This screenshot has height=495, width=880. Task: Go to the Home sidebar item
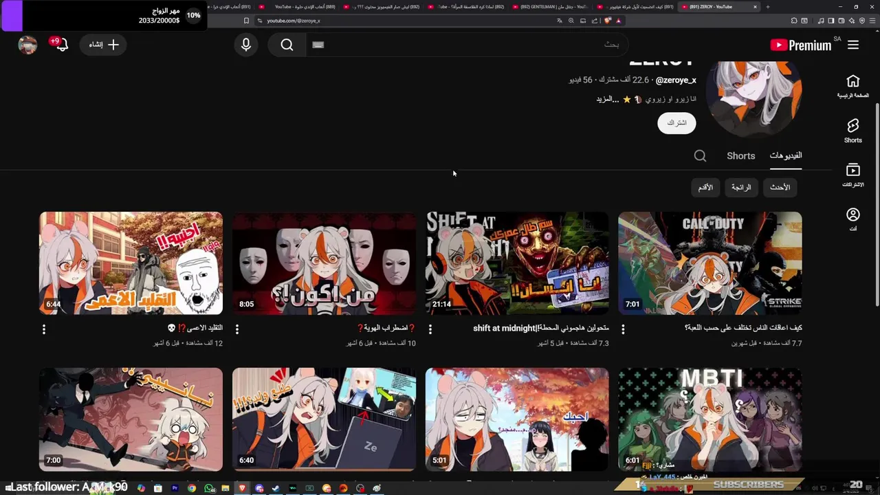[x=852, y=86]
